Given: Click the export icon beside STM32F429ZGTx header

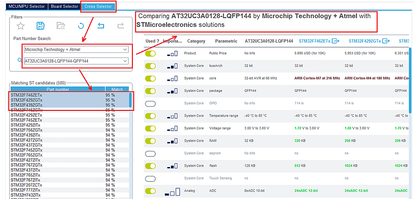Looking at the screenshot, I should [385, 41].
